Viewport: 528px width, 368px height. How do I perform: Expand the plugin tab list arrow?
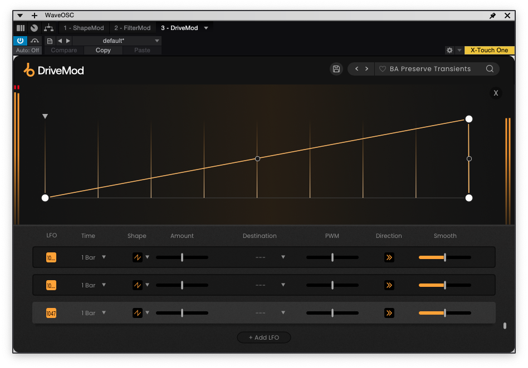[x=206, y=28]
